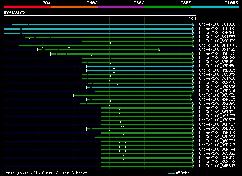Select the UniRef100_A7Q5D5 label
Screen dimensions: 242x176
(217, 120)
